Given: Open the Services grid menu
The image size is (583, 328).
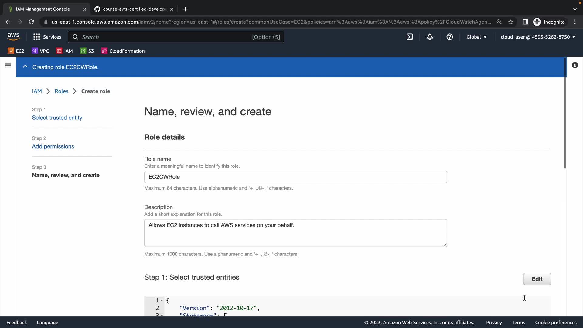Looking at the screenshot, I should click(47, 37).
